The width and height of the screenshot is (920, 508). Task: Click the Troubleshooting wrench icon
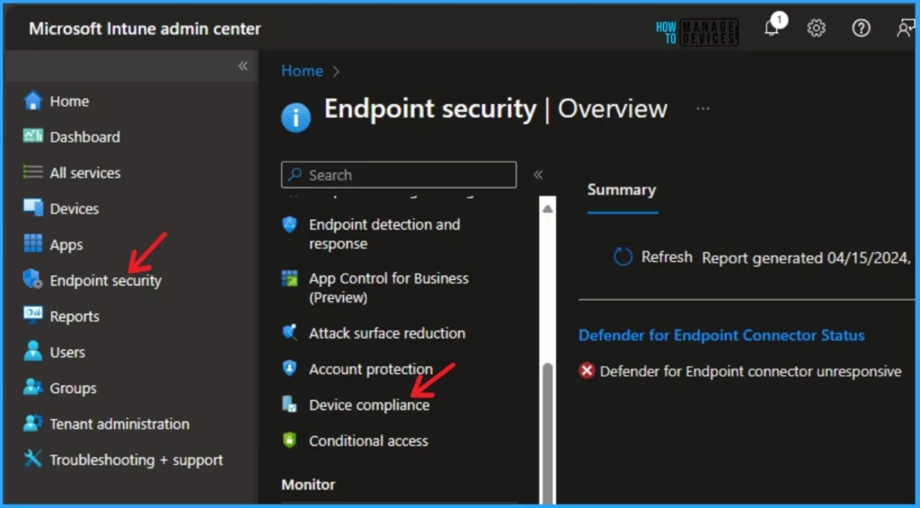coord(33,459)
